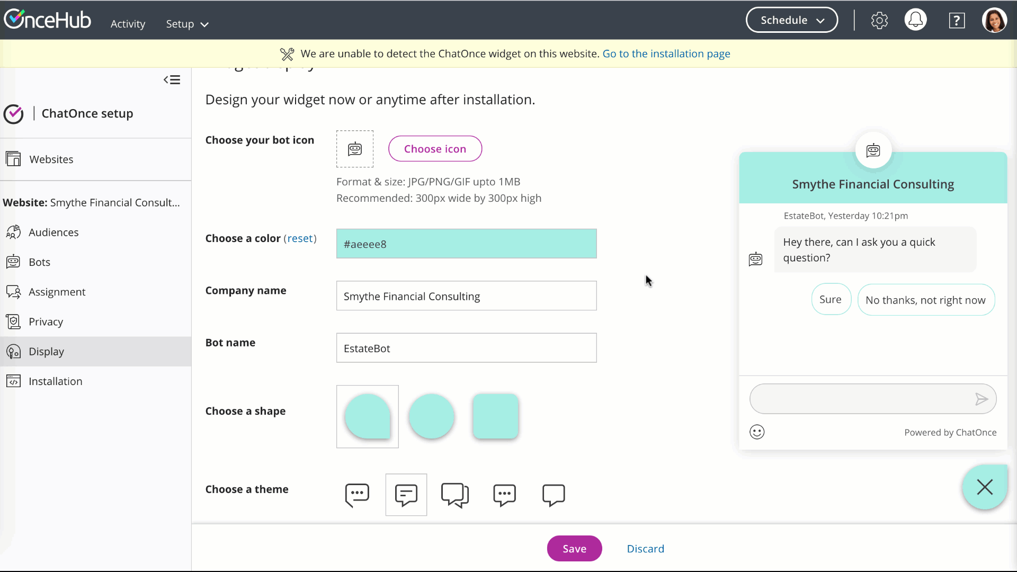
Task: Close the chat widget preview X button
Action: pos(985,487)
